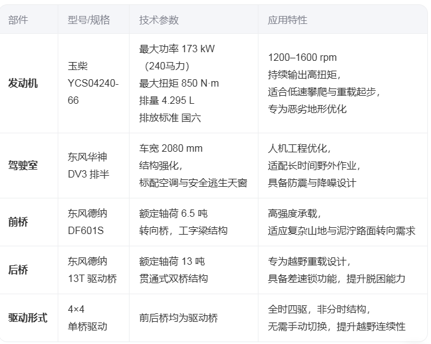431x344 pixels.
Task: Click the 排放标准 国六 text
Action: tap(169, 117)
